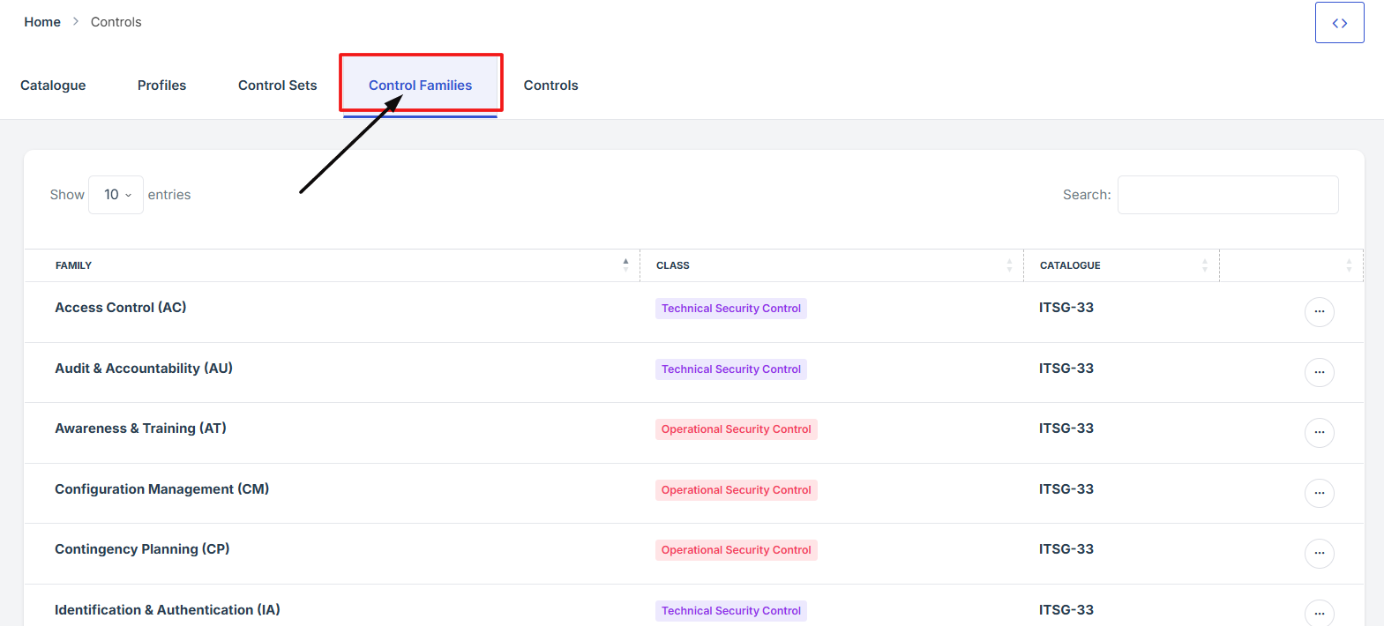Open actions menu for Audit & Accountability row

click(1319, 372)
